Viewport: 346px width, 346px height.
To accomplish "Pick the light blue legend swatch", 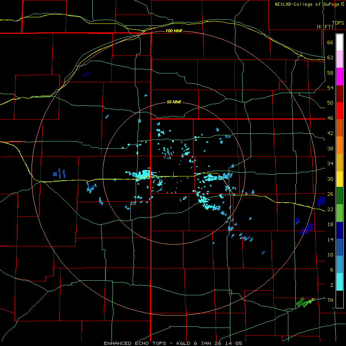I will tap(339, 264).
